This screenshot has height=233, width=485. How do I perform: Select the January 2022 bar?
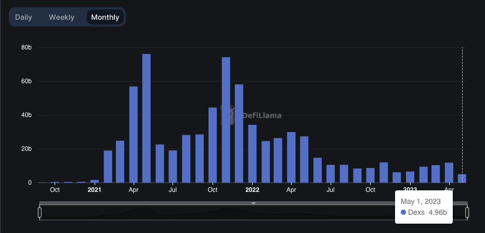tap(252, 154)
